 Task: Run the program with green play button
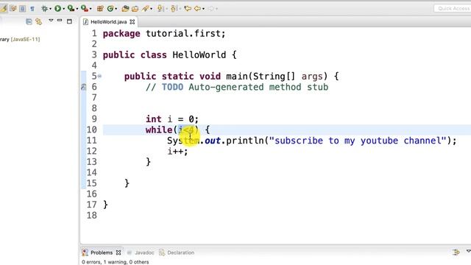tap(57, 8)
